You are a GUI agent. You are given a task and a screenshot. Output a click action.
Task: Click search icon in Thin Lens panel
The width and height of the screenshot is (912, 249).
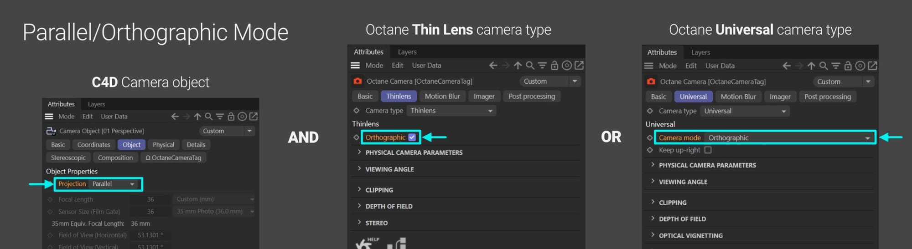(530, 66)
